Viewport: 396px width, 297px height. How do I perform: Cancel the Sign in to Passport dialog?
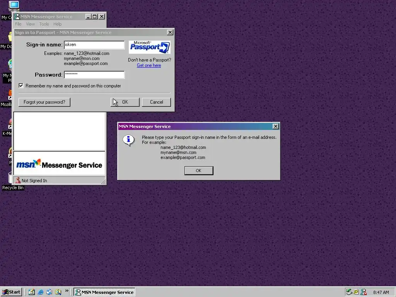pos(156,102)
